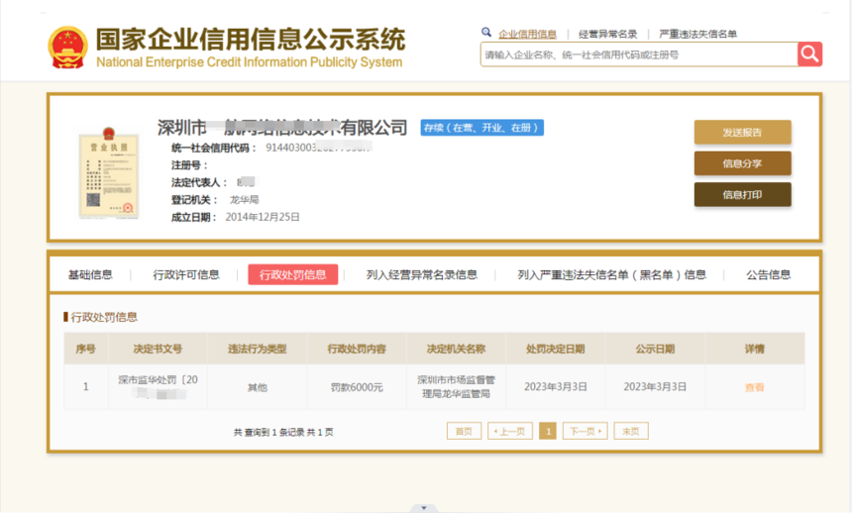Click the registration authority value 龙华局
The image size is (852, 513).
[x=244, y=199]
